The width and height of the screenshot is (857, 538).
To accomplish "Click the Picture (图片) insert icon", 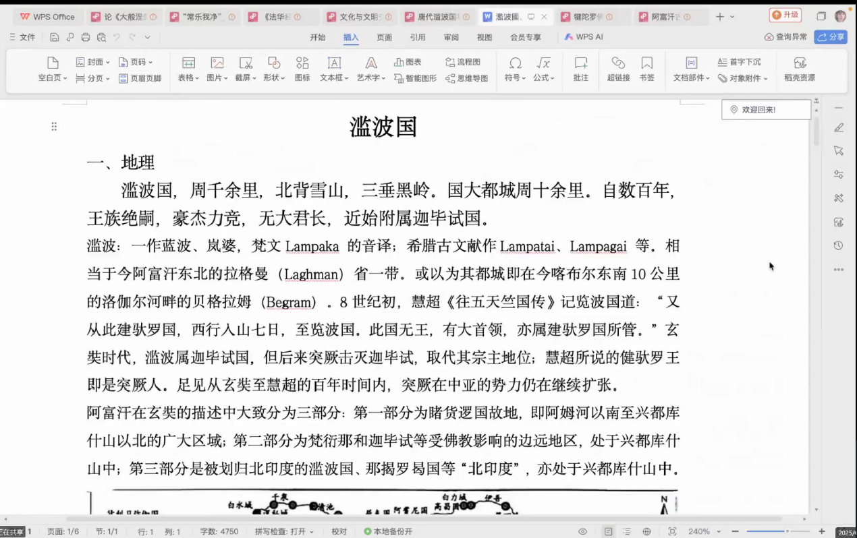I will (217, 63).
